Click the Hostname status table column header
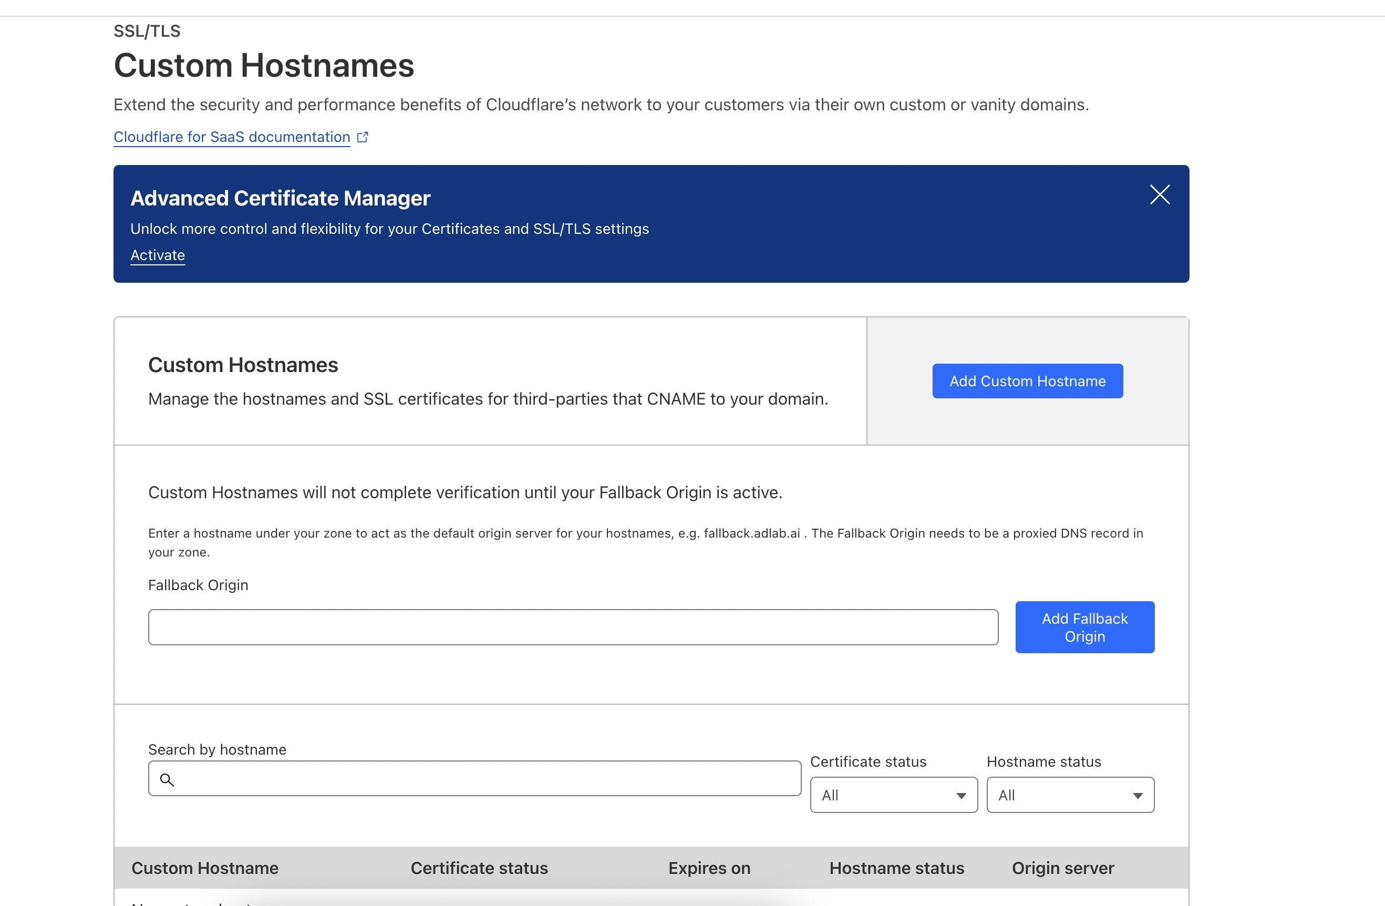Image resolution: width=1385 pixels, height=906 pixels. (896, 868)
